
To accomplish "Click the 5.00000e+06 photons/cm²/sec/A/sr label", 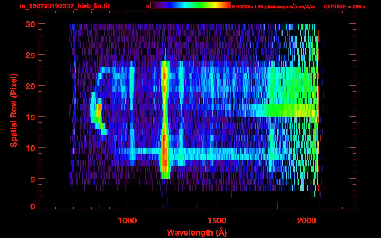I will [x=274, y=7].
